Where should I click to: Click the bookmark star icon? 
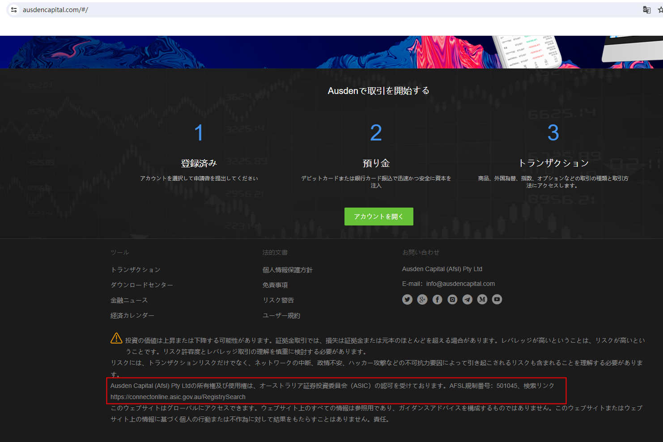(660, 10)
